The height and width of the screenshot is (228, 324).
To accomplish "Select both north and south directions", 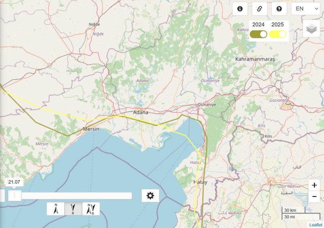I will click(x=91, y=209).
